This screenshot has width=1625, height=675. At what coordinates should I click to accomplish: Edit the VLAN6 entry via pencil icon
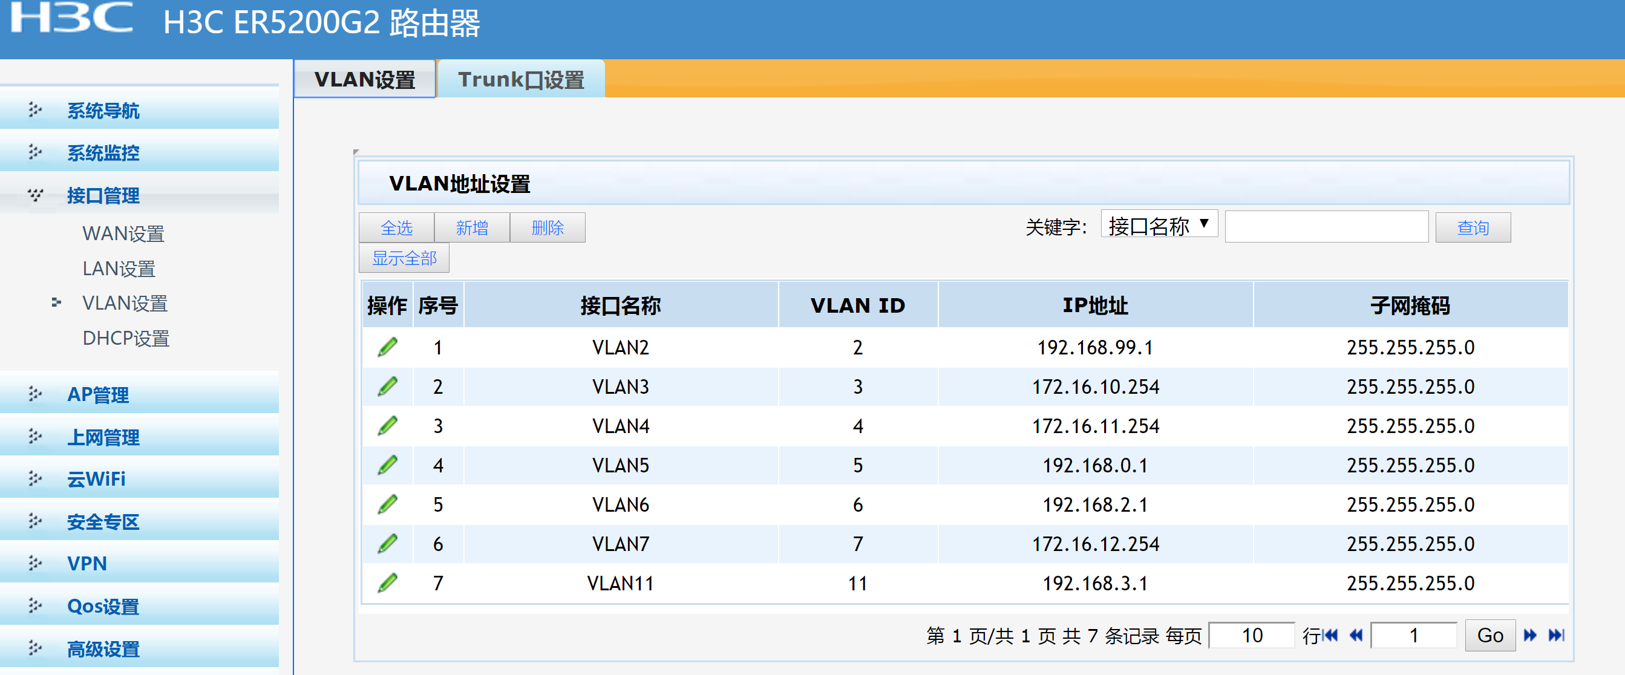point(387,504)
